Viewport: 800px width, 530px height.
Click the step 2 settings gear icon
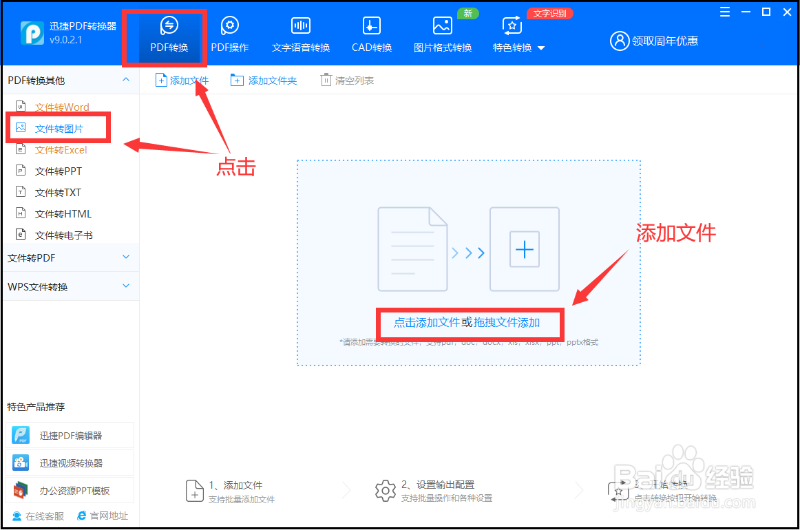pos(386,491)
